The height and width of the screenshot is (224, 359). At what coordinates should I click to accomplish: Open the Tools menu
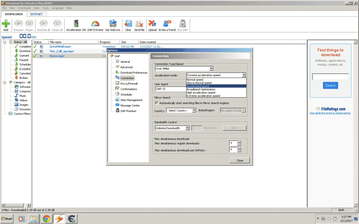coord(45,8)
